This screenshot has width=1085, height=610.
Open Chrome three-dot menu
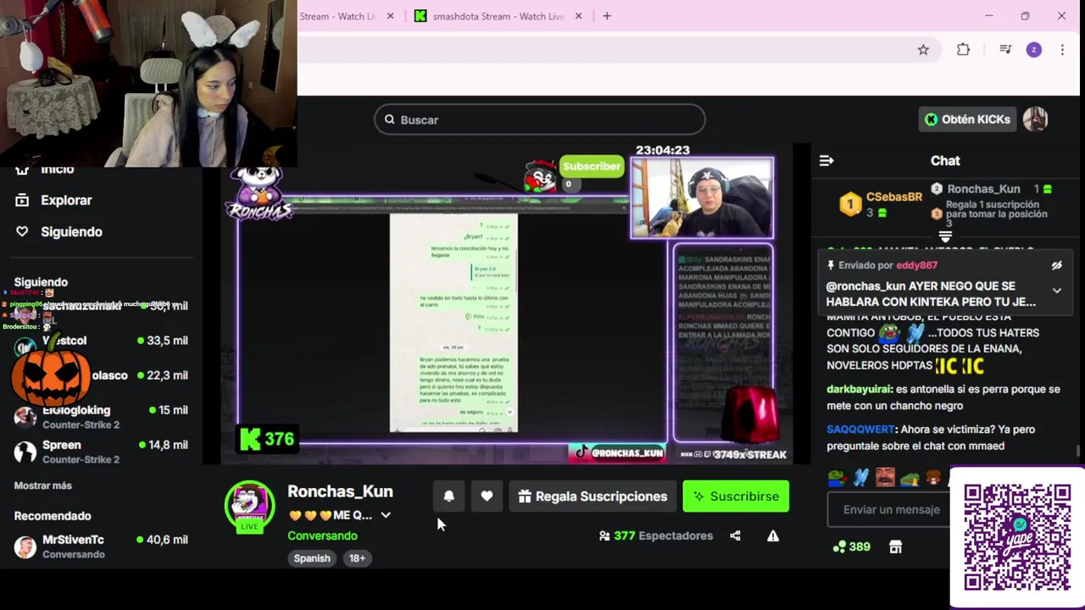tap(1062, 50)
